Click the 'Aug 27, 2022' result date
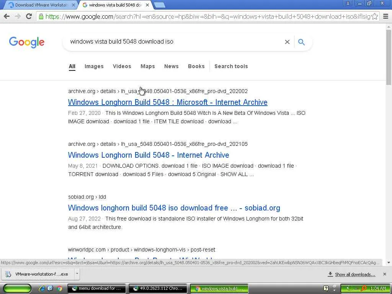 (x=84, y=219)
